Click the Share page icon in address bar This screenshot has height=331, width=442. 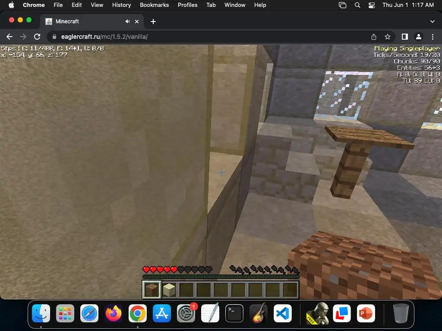tap(374, 37)
